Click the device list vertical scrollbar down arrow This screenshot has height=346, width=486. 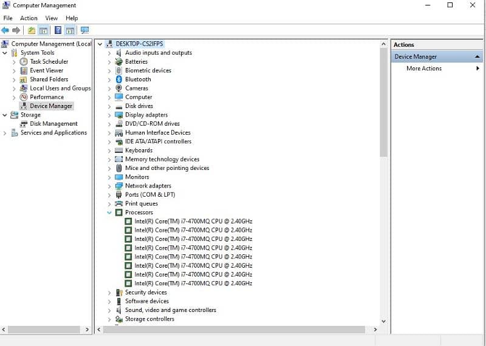pos(383,321)
